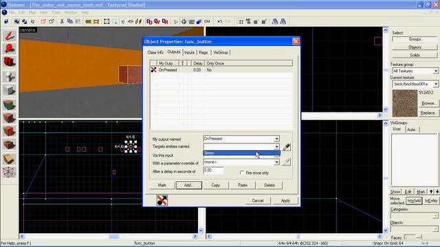Screen dimensions: 440x247
Task: Toggle the scaling texture lock icon
Action: click(x=131, y=21)
